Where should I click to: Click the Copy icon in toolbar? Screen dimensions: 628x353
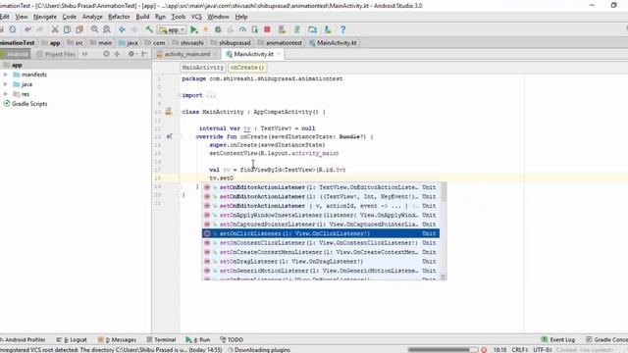click(x=68, y=29)
